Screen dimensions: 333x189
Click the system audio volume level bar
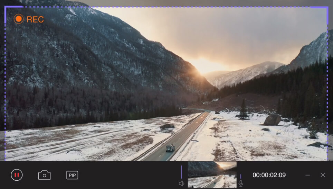pyautogui.click(x=181, y=172)
